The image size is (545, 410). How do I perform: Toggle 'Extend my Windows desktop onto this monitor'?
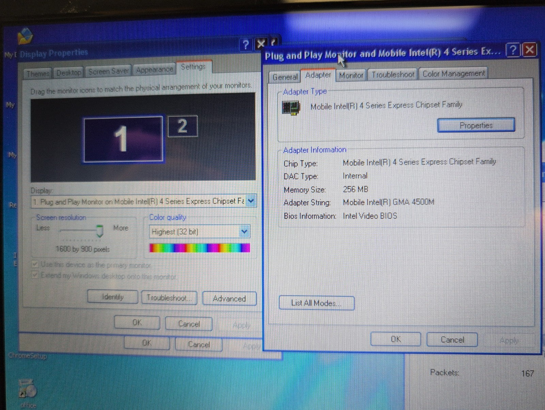[35, 275]
